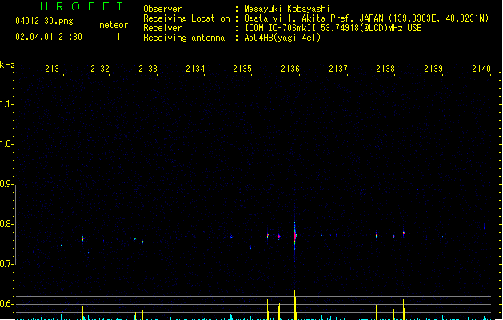
Task: Click time axis label 2139
Action: pyautogui.click(x=433, y=69)
